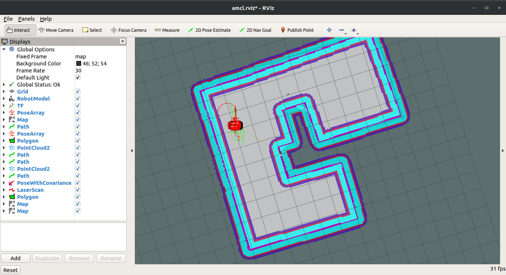Screen dimensions: 506x275
Task: Click the Duplicate button
Action: [47, 258]
